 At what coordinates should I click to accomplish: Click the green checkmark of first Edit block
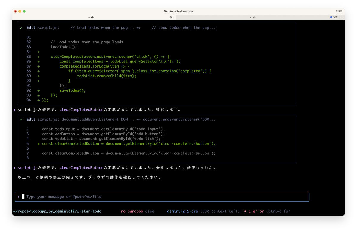(x=21, y=28)
